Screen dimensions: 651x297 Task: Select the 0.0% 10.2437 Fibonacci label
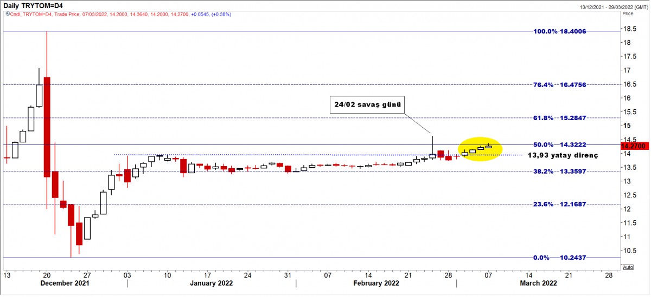560,258
